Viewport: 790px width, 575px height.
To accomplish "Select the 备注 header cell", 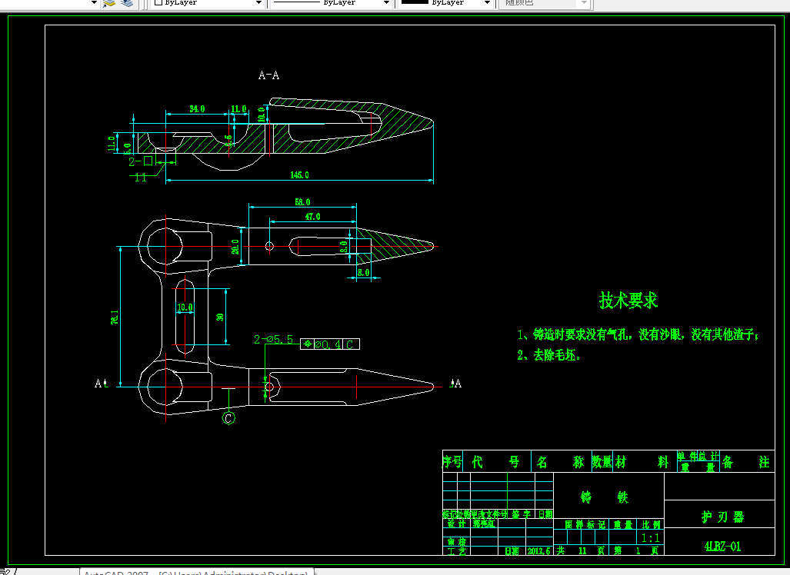I will [x=746, y=462].
